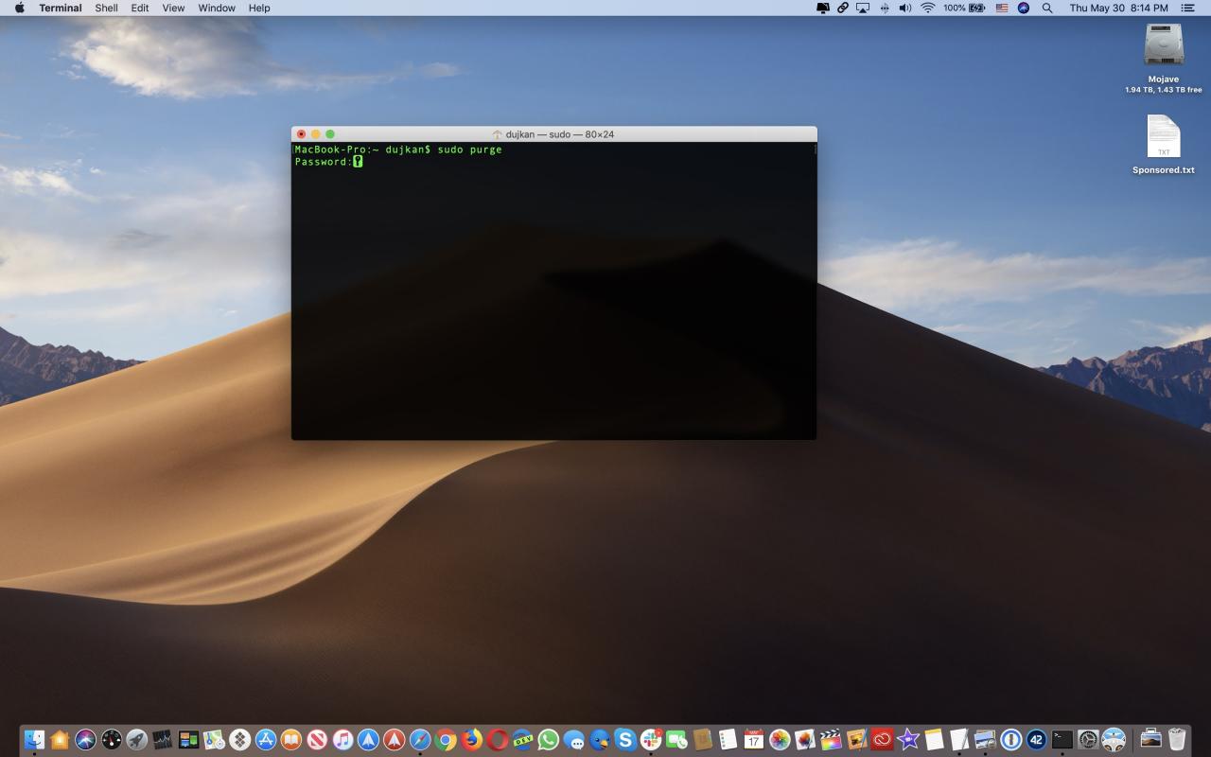Screen dimensions: 1211x757
Task: Click the Help menu item
Action: coord(259,8)
